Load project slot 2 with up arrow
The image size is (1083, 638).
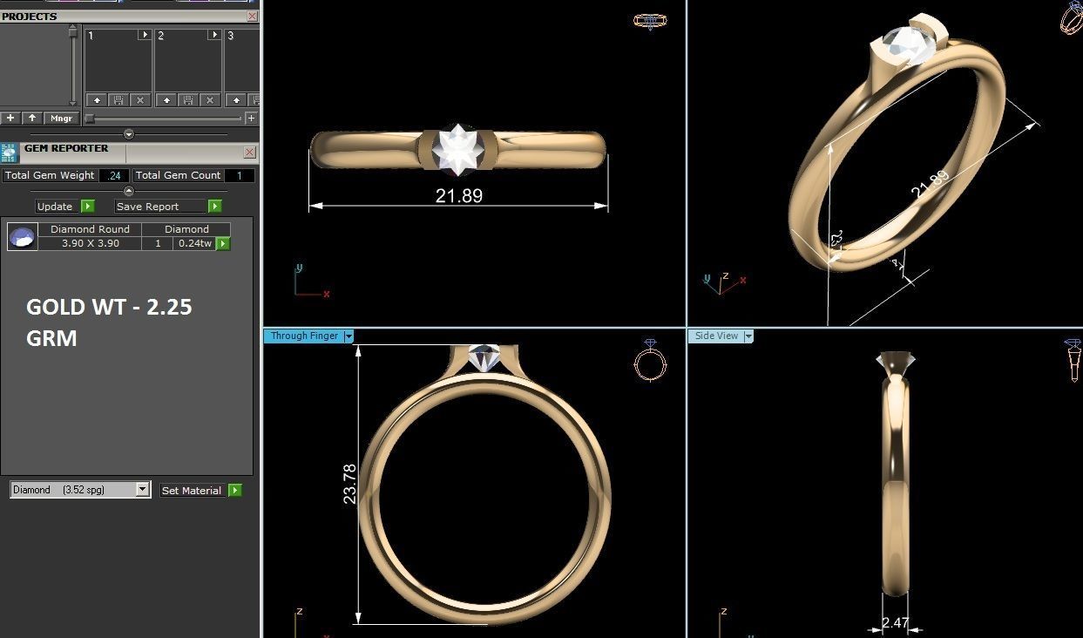pos(166,100)
